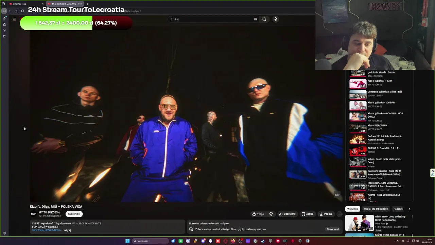Open the #POLSKAVIXA hashtag link

point(86,224)
